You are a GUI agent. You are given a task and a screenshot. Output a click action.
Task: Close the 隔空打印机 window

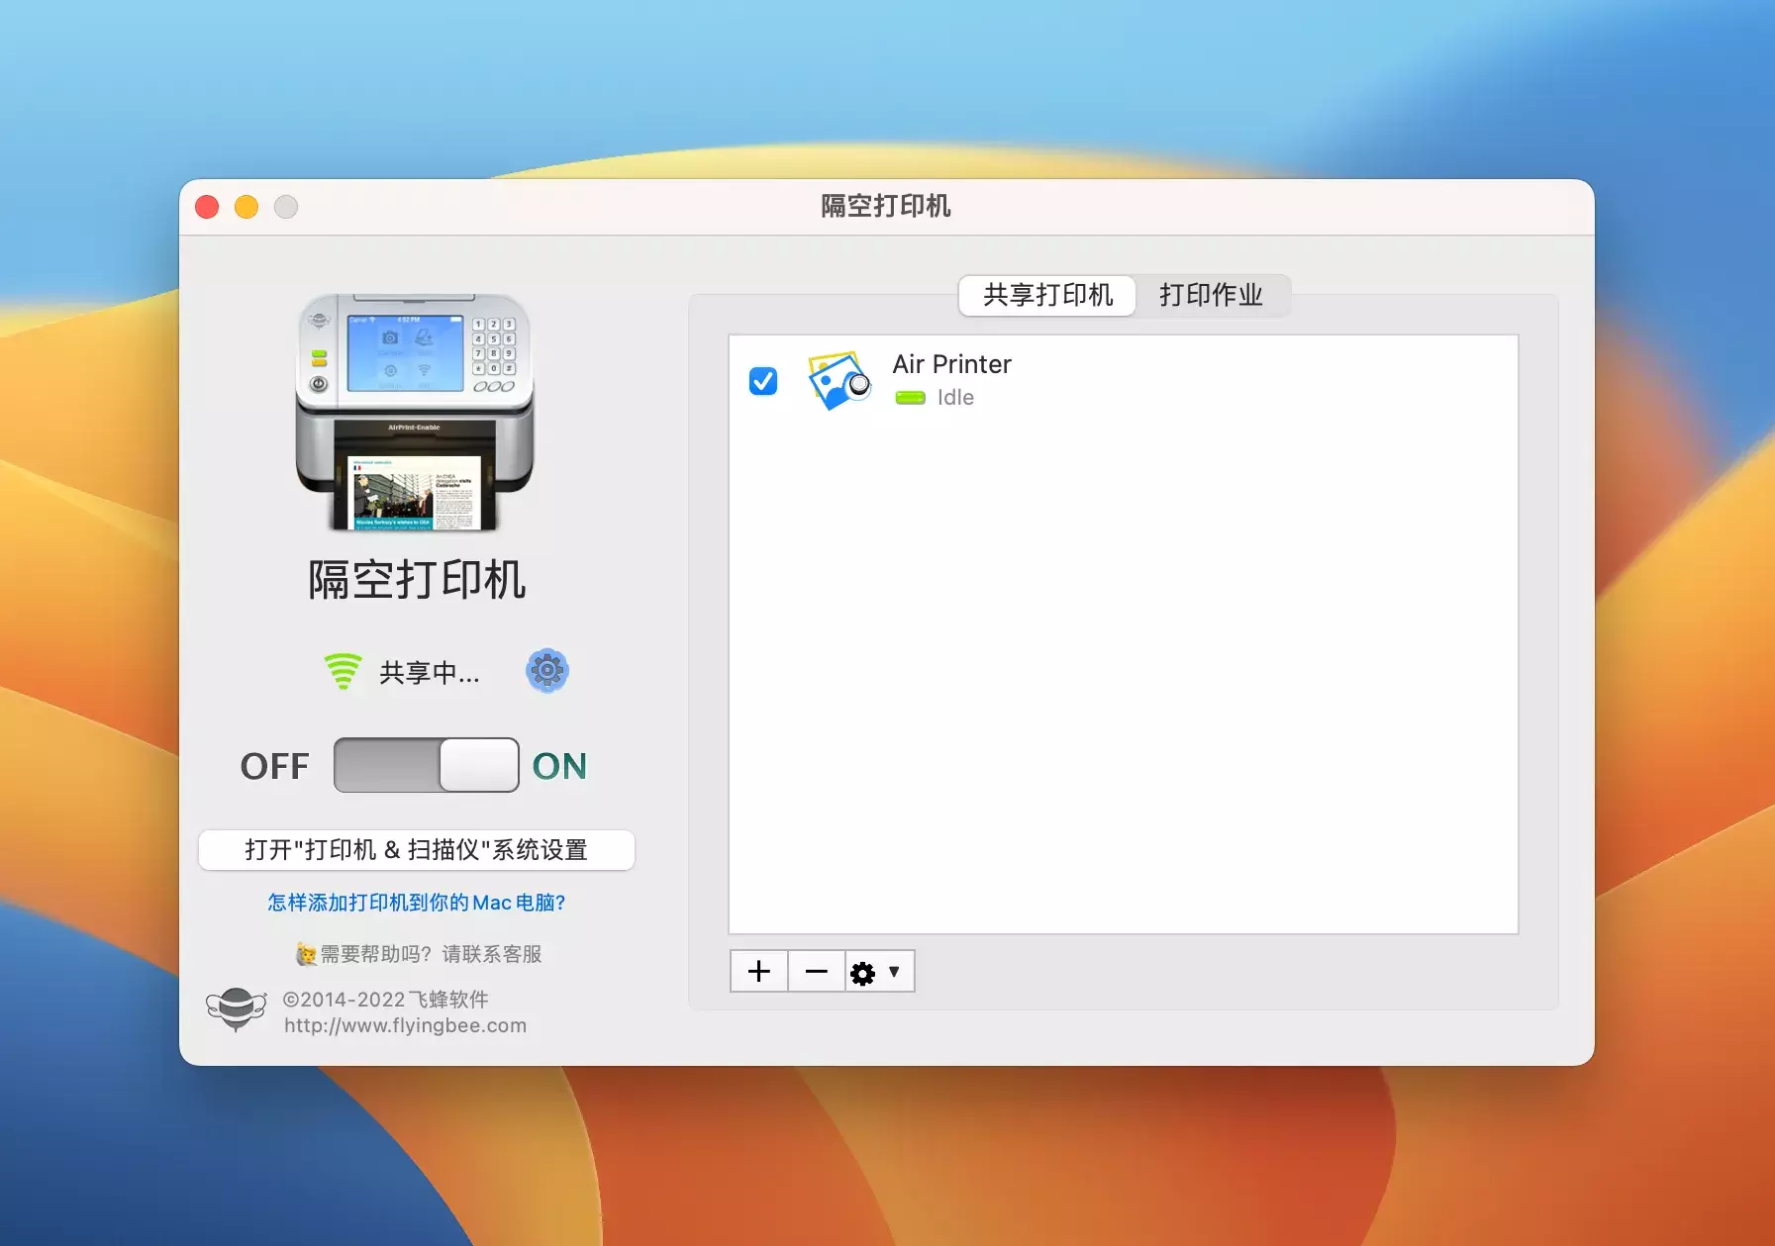coord(207,207)
